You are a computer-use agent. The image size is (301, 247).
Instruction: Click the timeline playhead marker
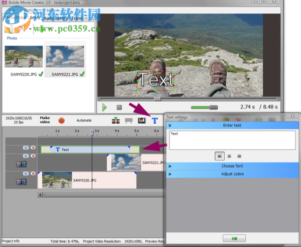92,132
